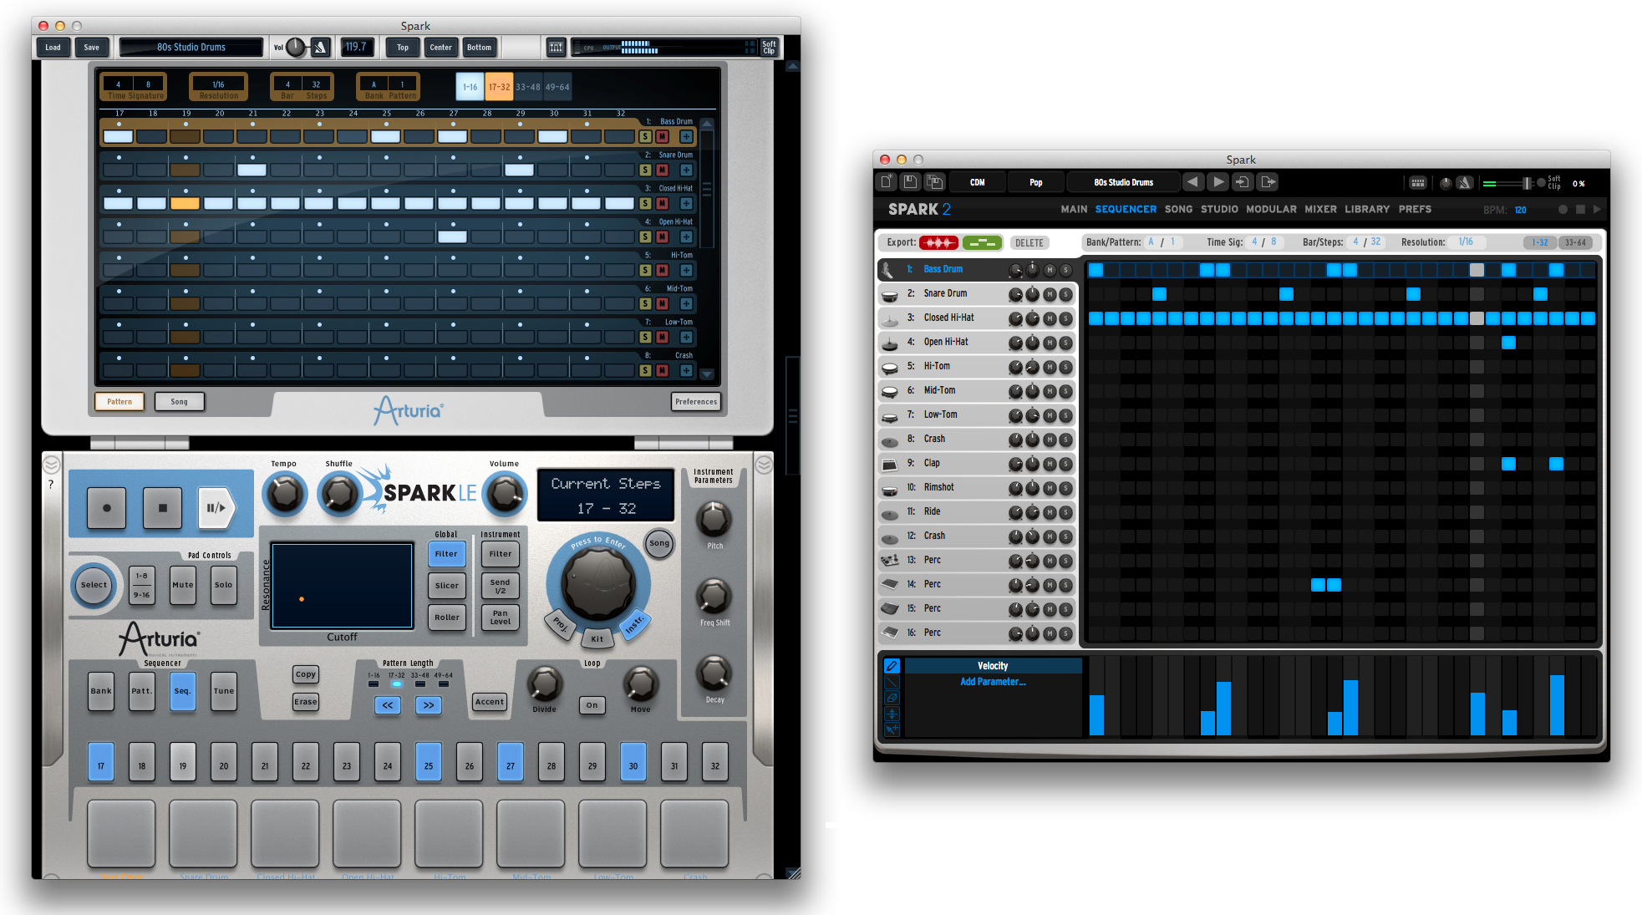The height and width of the screenshot is (915, 1642).
Task: Open the 80s Studio Drums kit selector
Action: click(1123, 182)
